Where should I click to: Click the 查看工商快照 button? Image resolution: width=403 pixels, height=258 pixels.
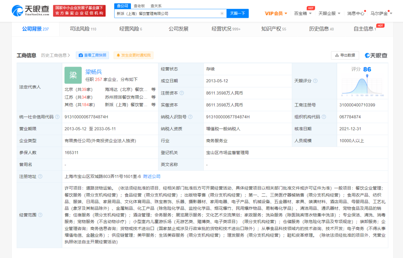[92, 55]
